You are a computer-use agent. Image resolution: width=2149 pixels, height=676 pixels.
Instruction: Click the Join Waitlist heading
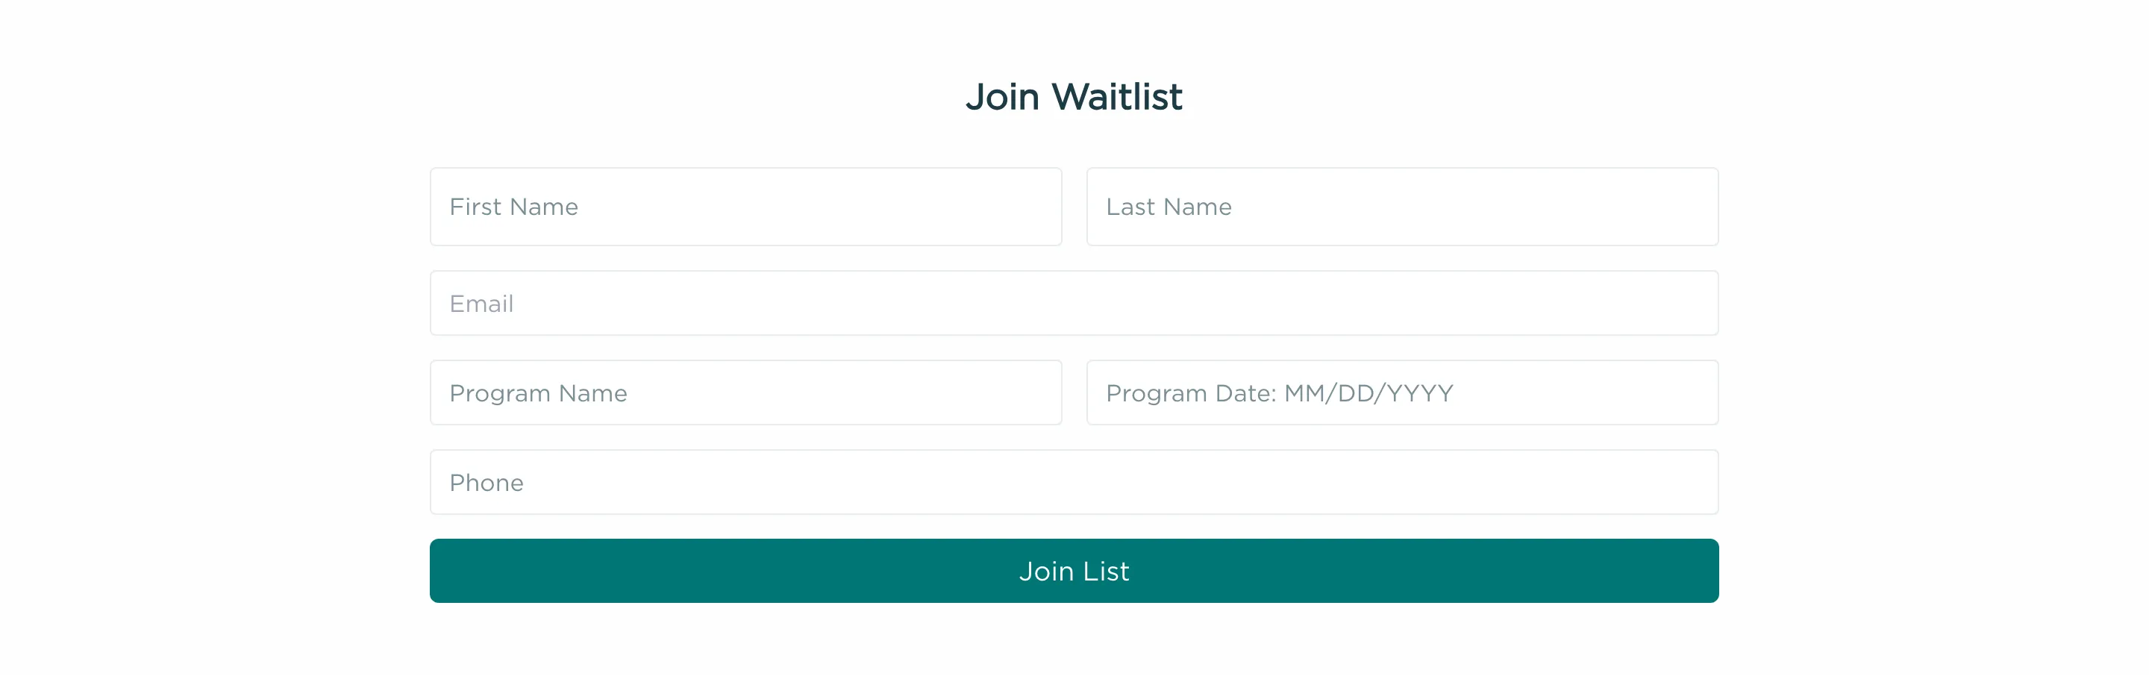coord(1074,96)
